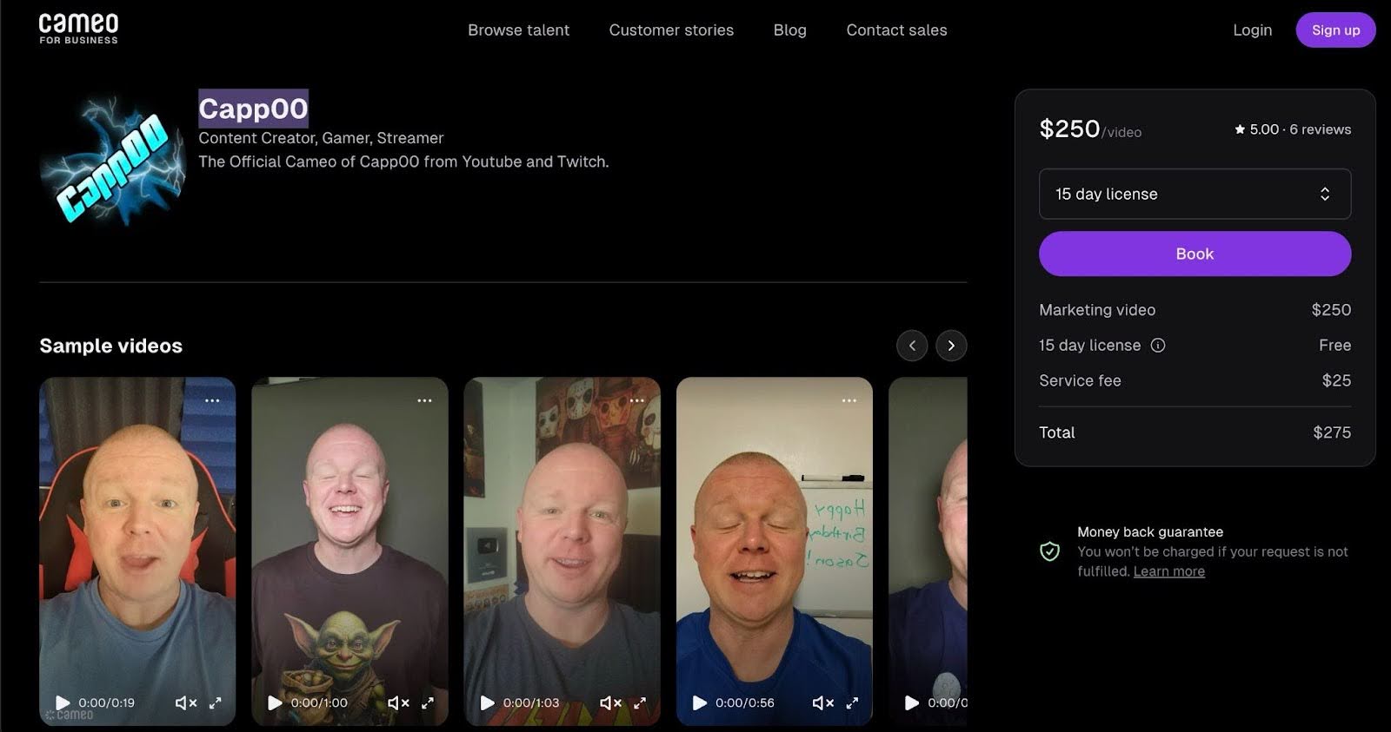Open Contact sales in the navigation
1391x732 pixels.
(896, 30)
